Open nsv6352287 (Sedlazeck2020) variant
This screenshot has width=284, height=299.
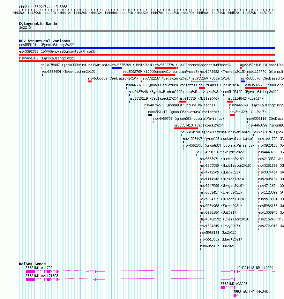(165, 78)
